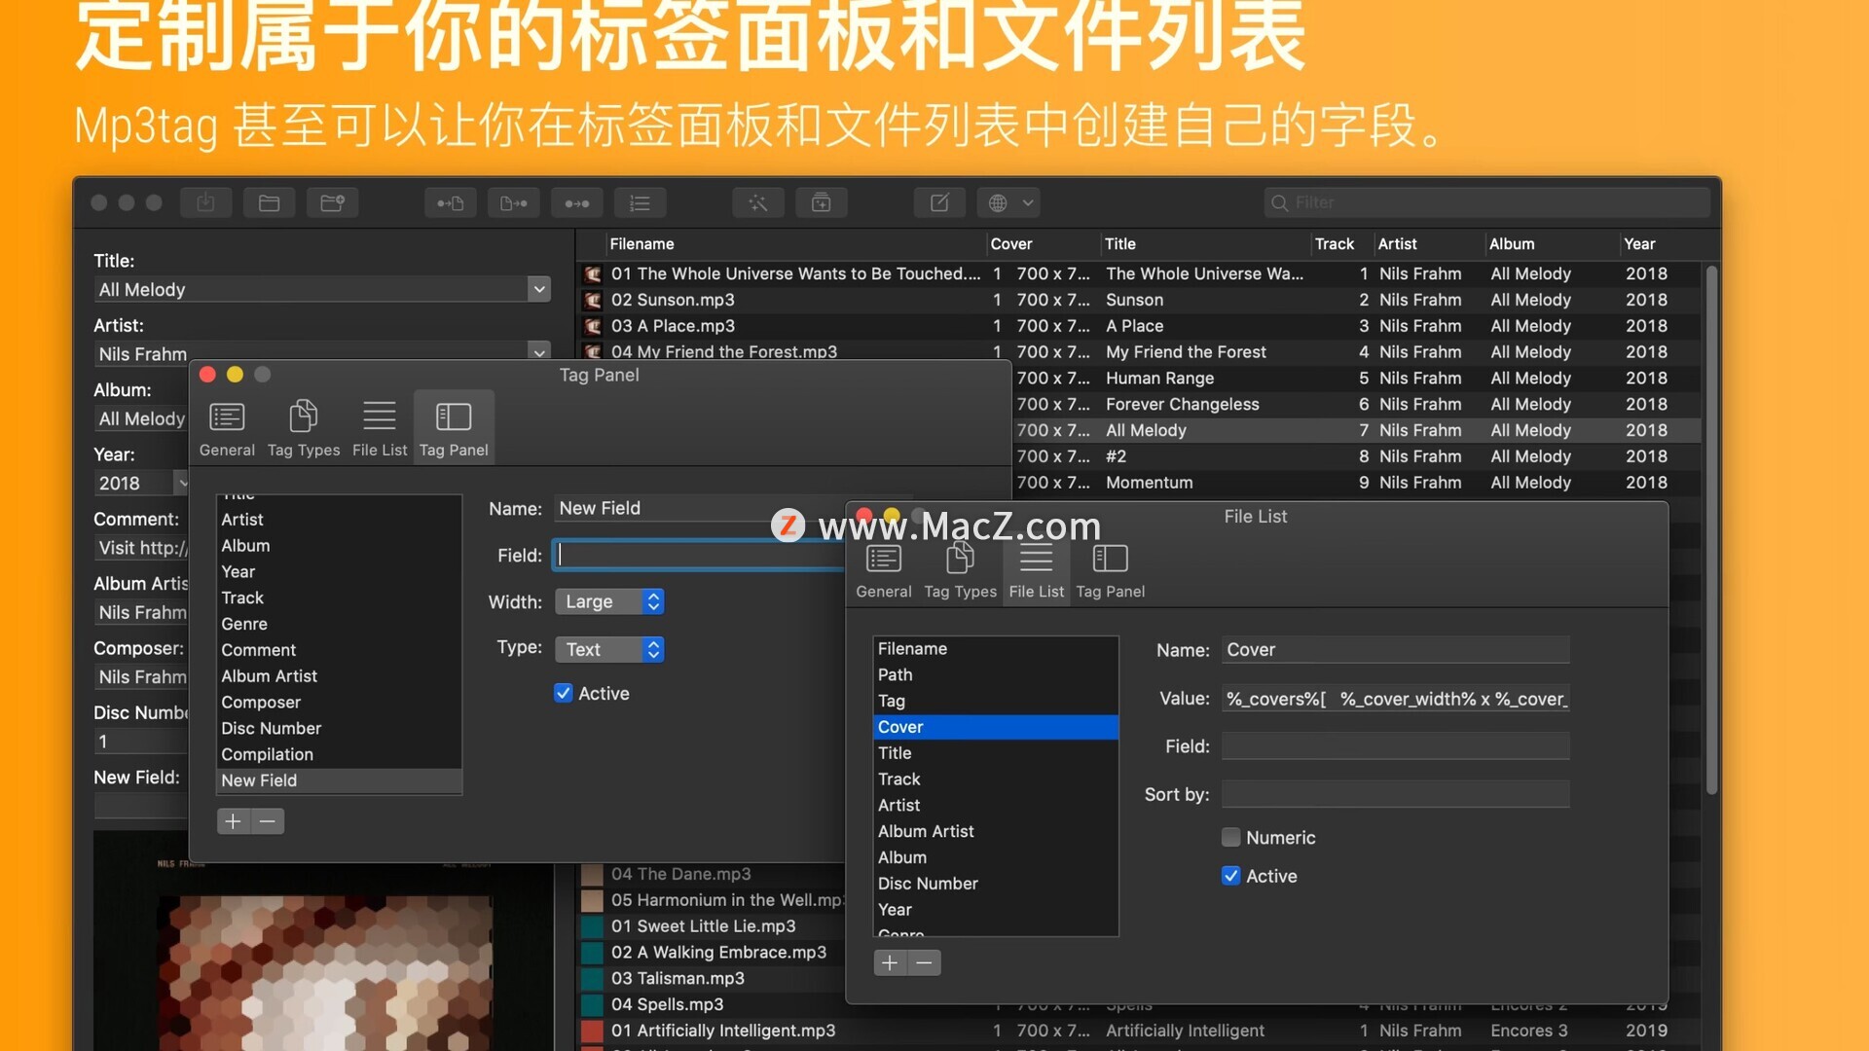Select Path in the File List columns list

pos(996,674)
